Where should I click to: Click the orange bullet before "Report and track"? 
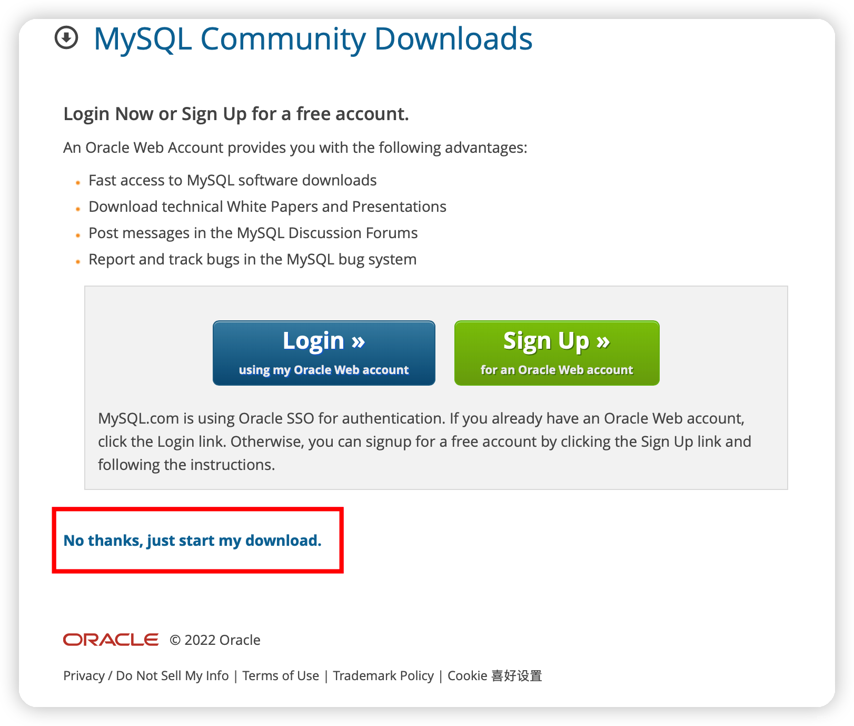pyautogui.click(x=78, y=262)
